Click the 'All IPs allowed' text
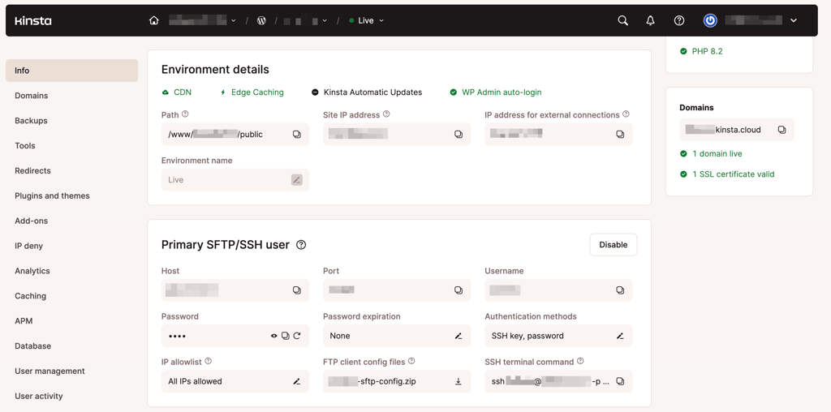The height and width of the screenshot is (412, 831). (x=195, y=381)
